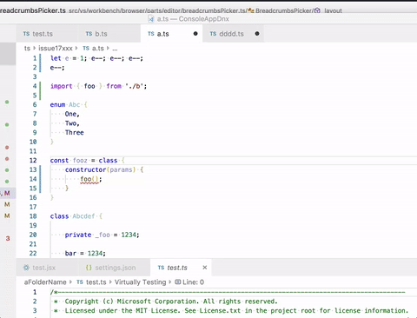417x318 pixels.
Task: Click the 'enum' keyword on line 6
Action: [x=57, y=104]
